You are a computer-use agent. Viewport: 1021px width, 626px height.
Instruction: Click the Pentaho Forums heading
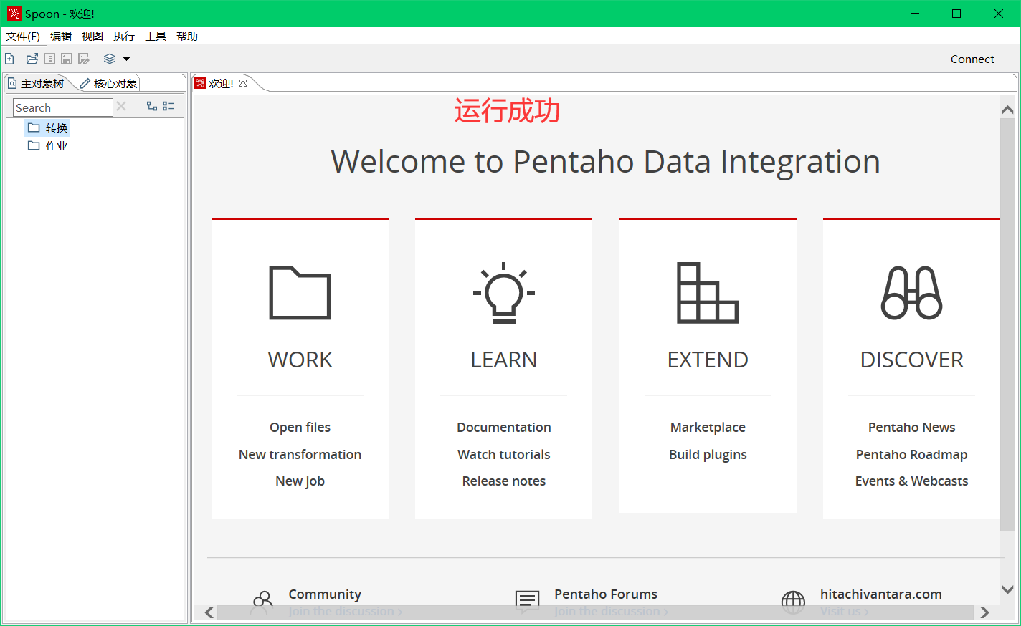pos(606,594)
